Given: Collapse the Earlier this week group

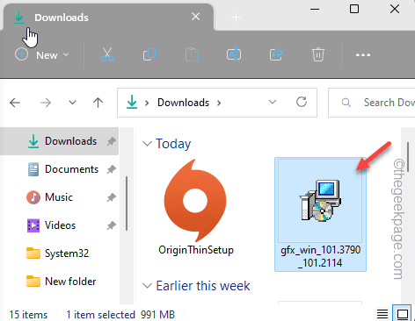Looking at the screenshot, I should [x=147, y=286].
